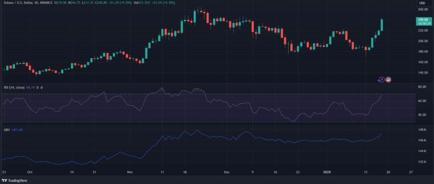The width and height of the screenshot is (434, 184).
Task: Click the 160.00 price axis label
Action: tap(423, 62)
